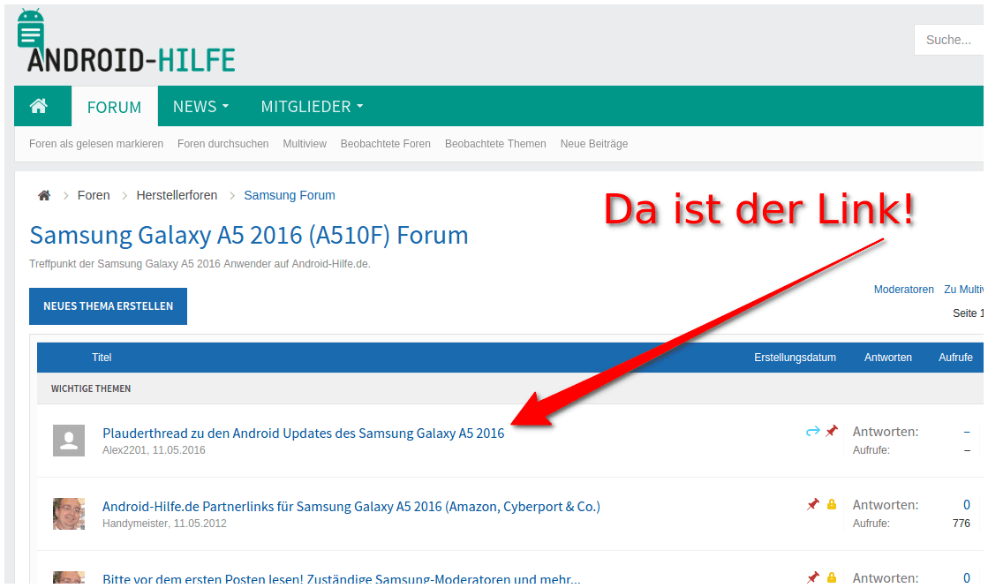988x588 pixels.
Task: Go to the Herstellerforen breadcrumb
Action: (x=177, y=195)
